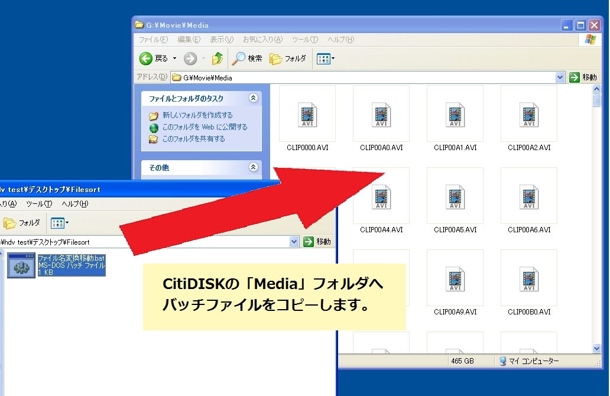This screenshot has width=610, height=396.
Task: Select CLIP00A6.AVI file icon
Action: tap(529, 196)
